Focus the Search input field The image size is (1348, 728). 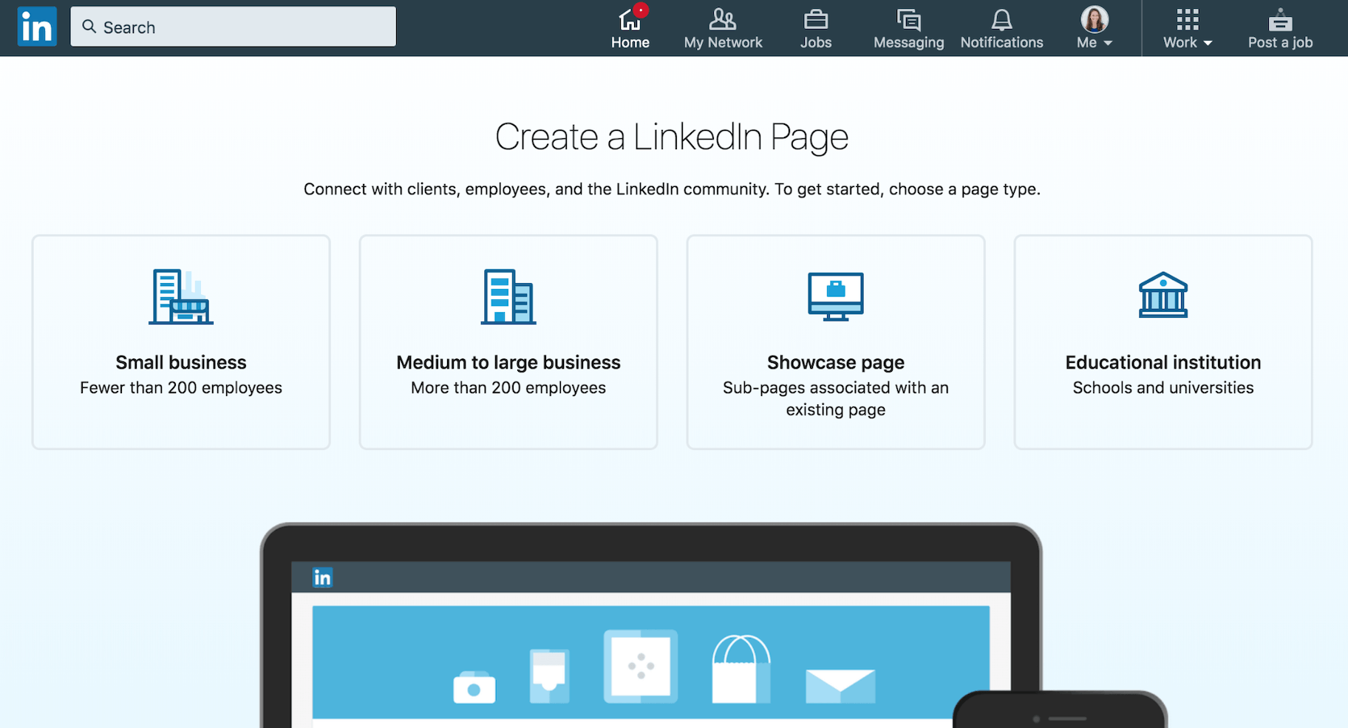click(244, 27)
